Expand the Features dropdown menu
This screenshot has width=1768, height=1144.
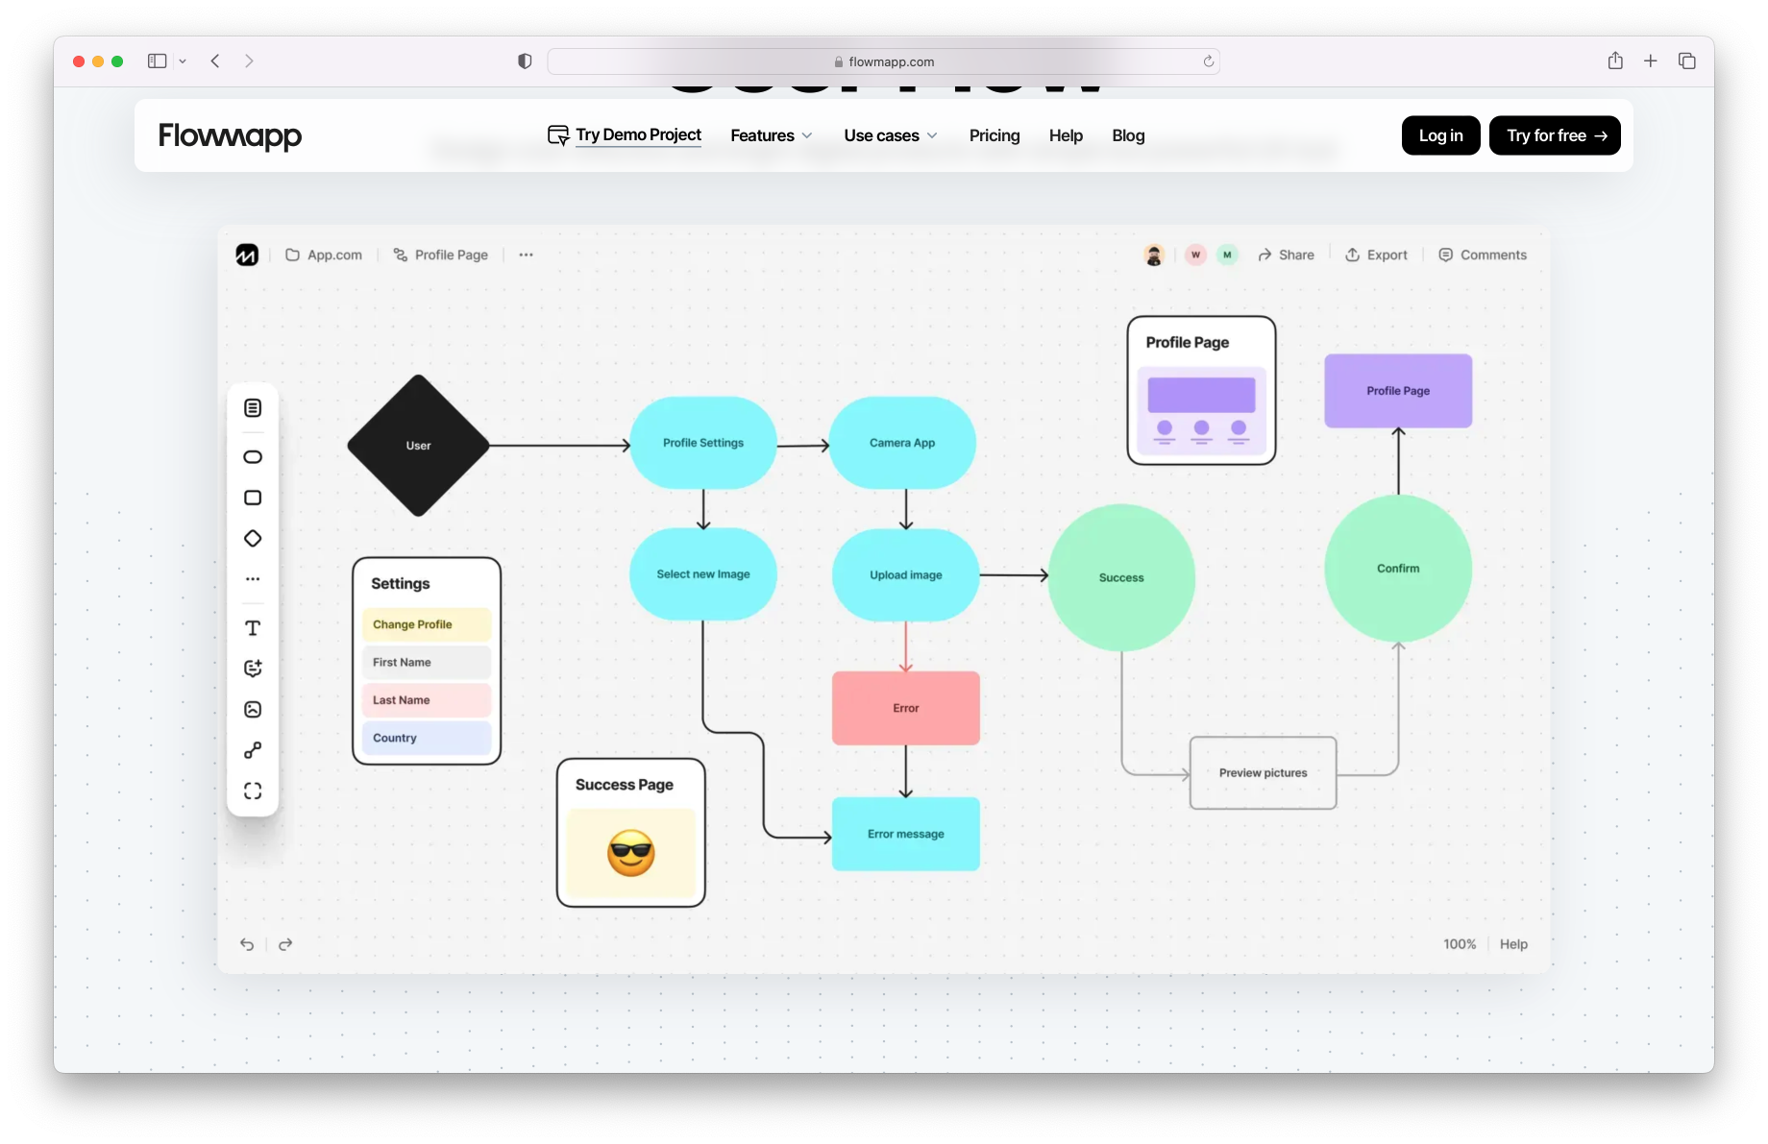[771, 135]
